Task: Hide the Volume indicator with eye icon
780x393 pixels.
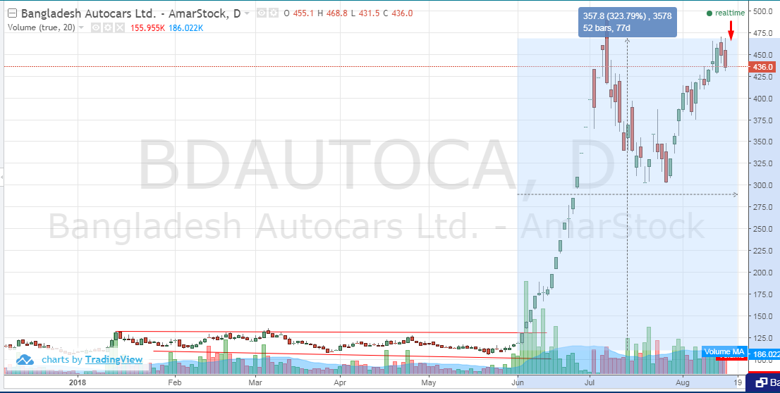Action: (96, 28)
